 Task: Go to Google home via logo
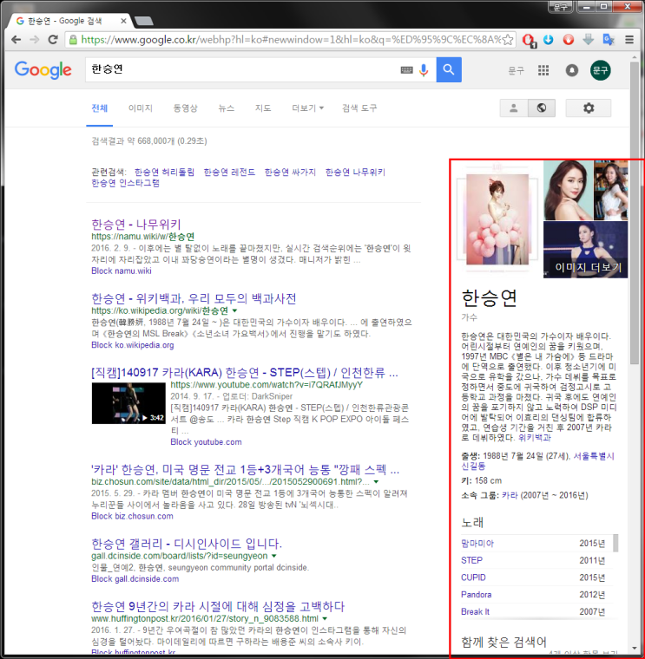pyautogui.click(x=43, y=69)
